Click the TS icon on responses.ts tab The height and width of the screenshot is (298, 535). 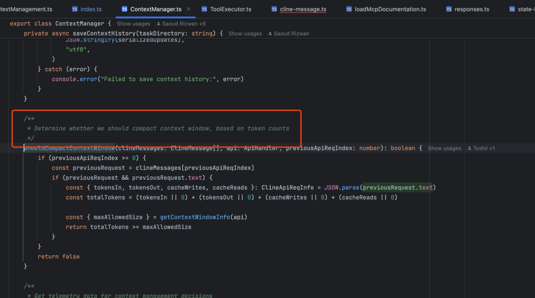coord(449,9)
